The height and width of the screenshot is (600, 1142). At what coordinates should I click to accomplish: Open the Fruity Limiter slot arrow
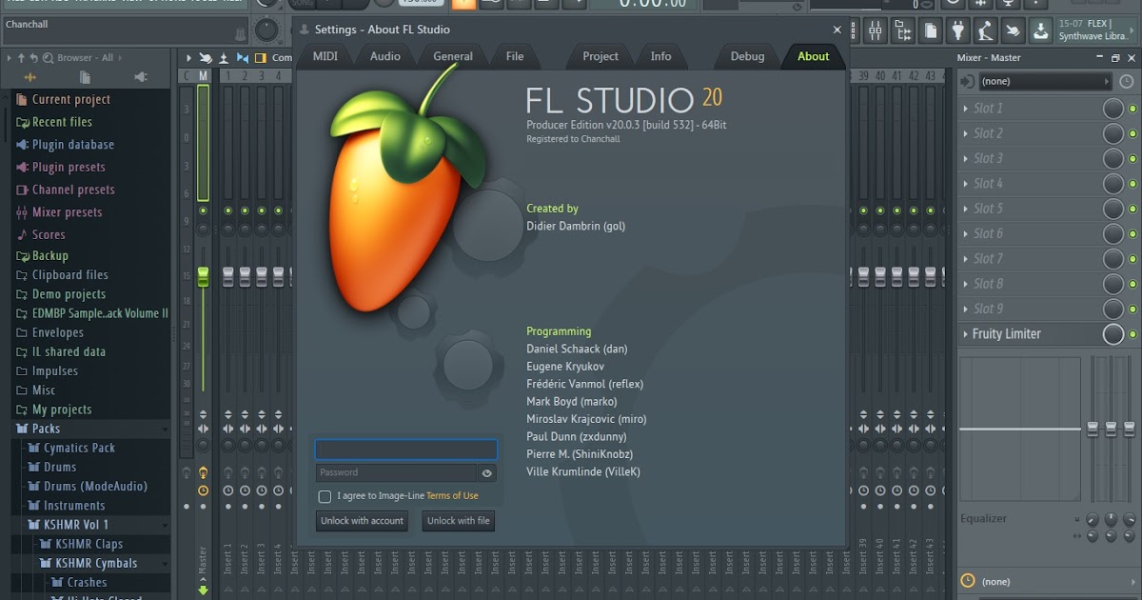coord(966,334)
